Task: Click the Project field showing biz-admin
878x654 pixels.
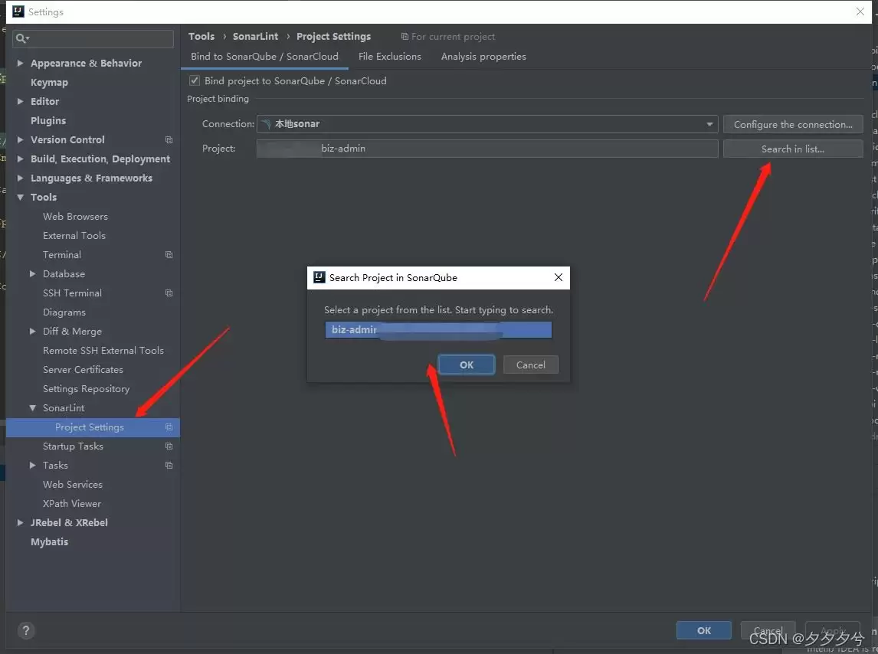Action: tap(487, 149)
